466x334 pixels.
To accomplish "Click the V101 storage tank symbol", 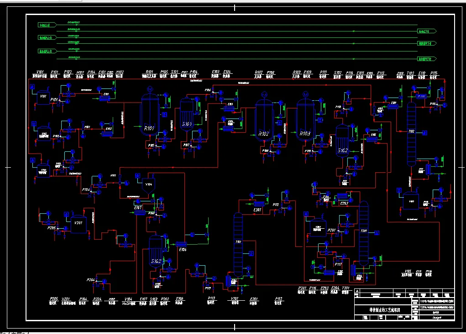I will point(43,97).
